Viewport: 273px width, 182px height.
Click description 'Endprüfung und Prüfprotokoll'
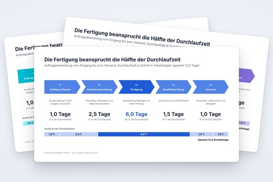click(173, 101)
